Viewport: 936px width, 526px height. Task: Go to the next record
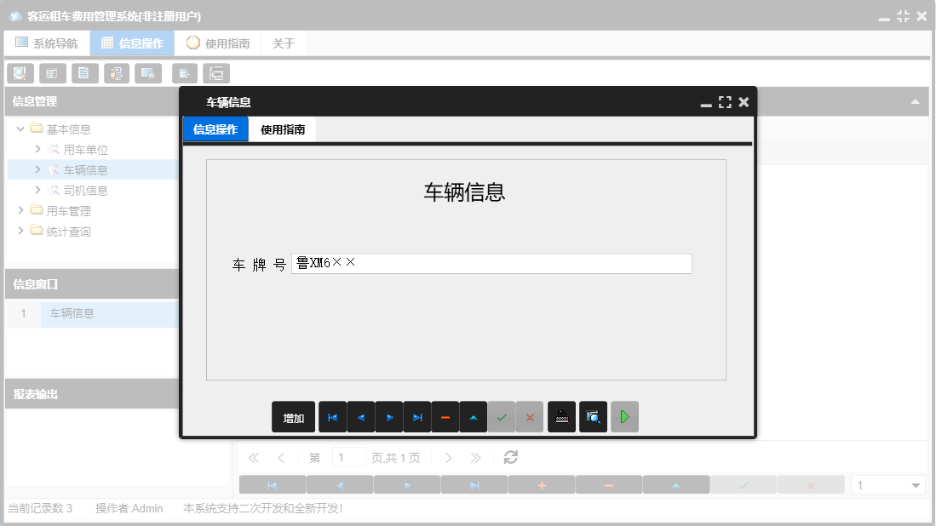coord(388,417)
